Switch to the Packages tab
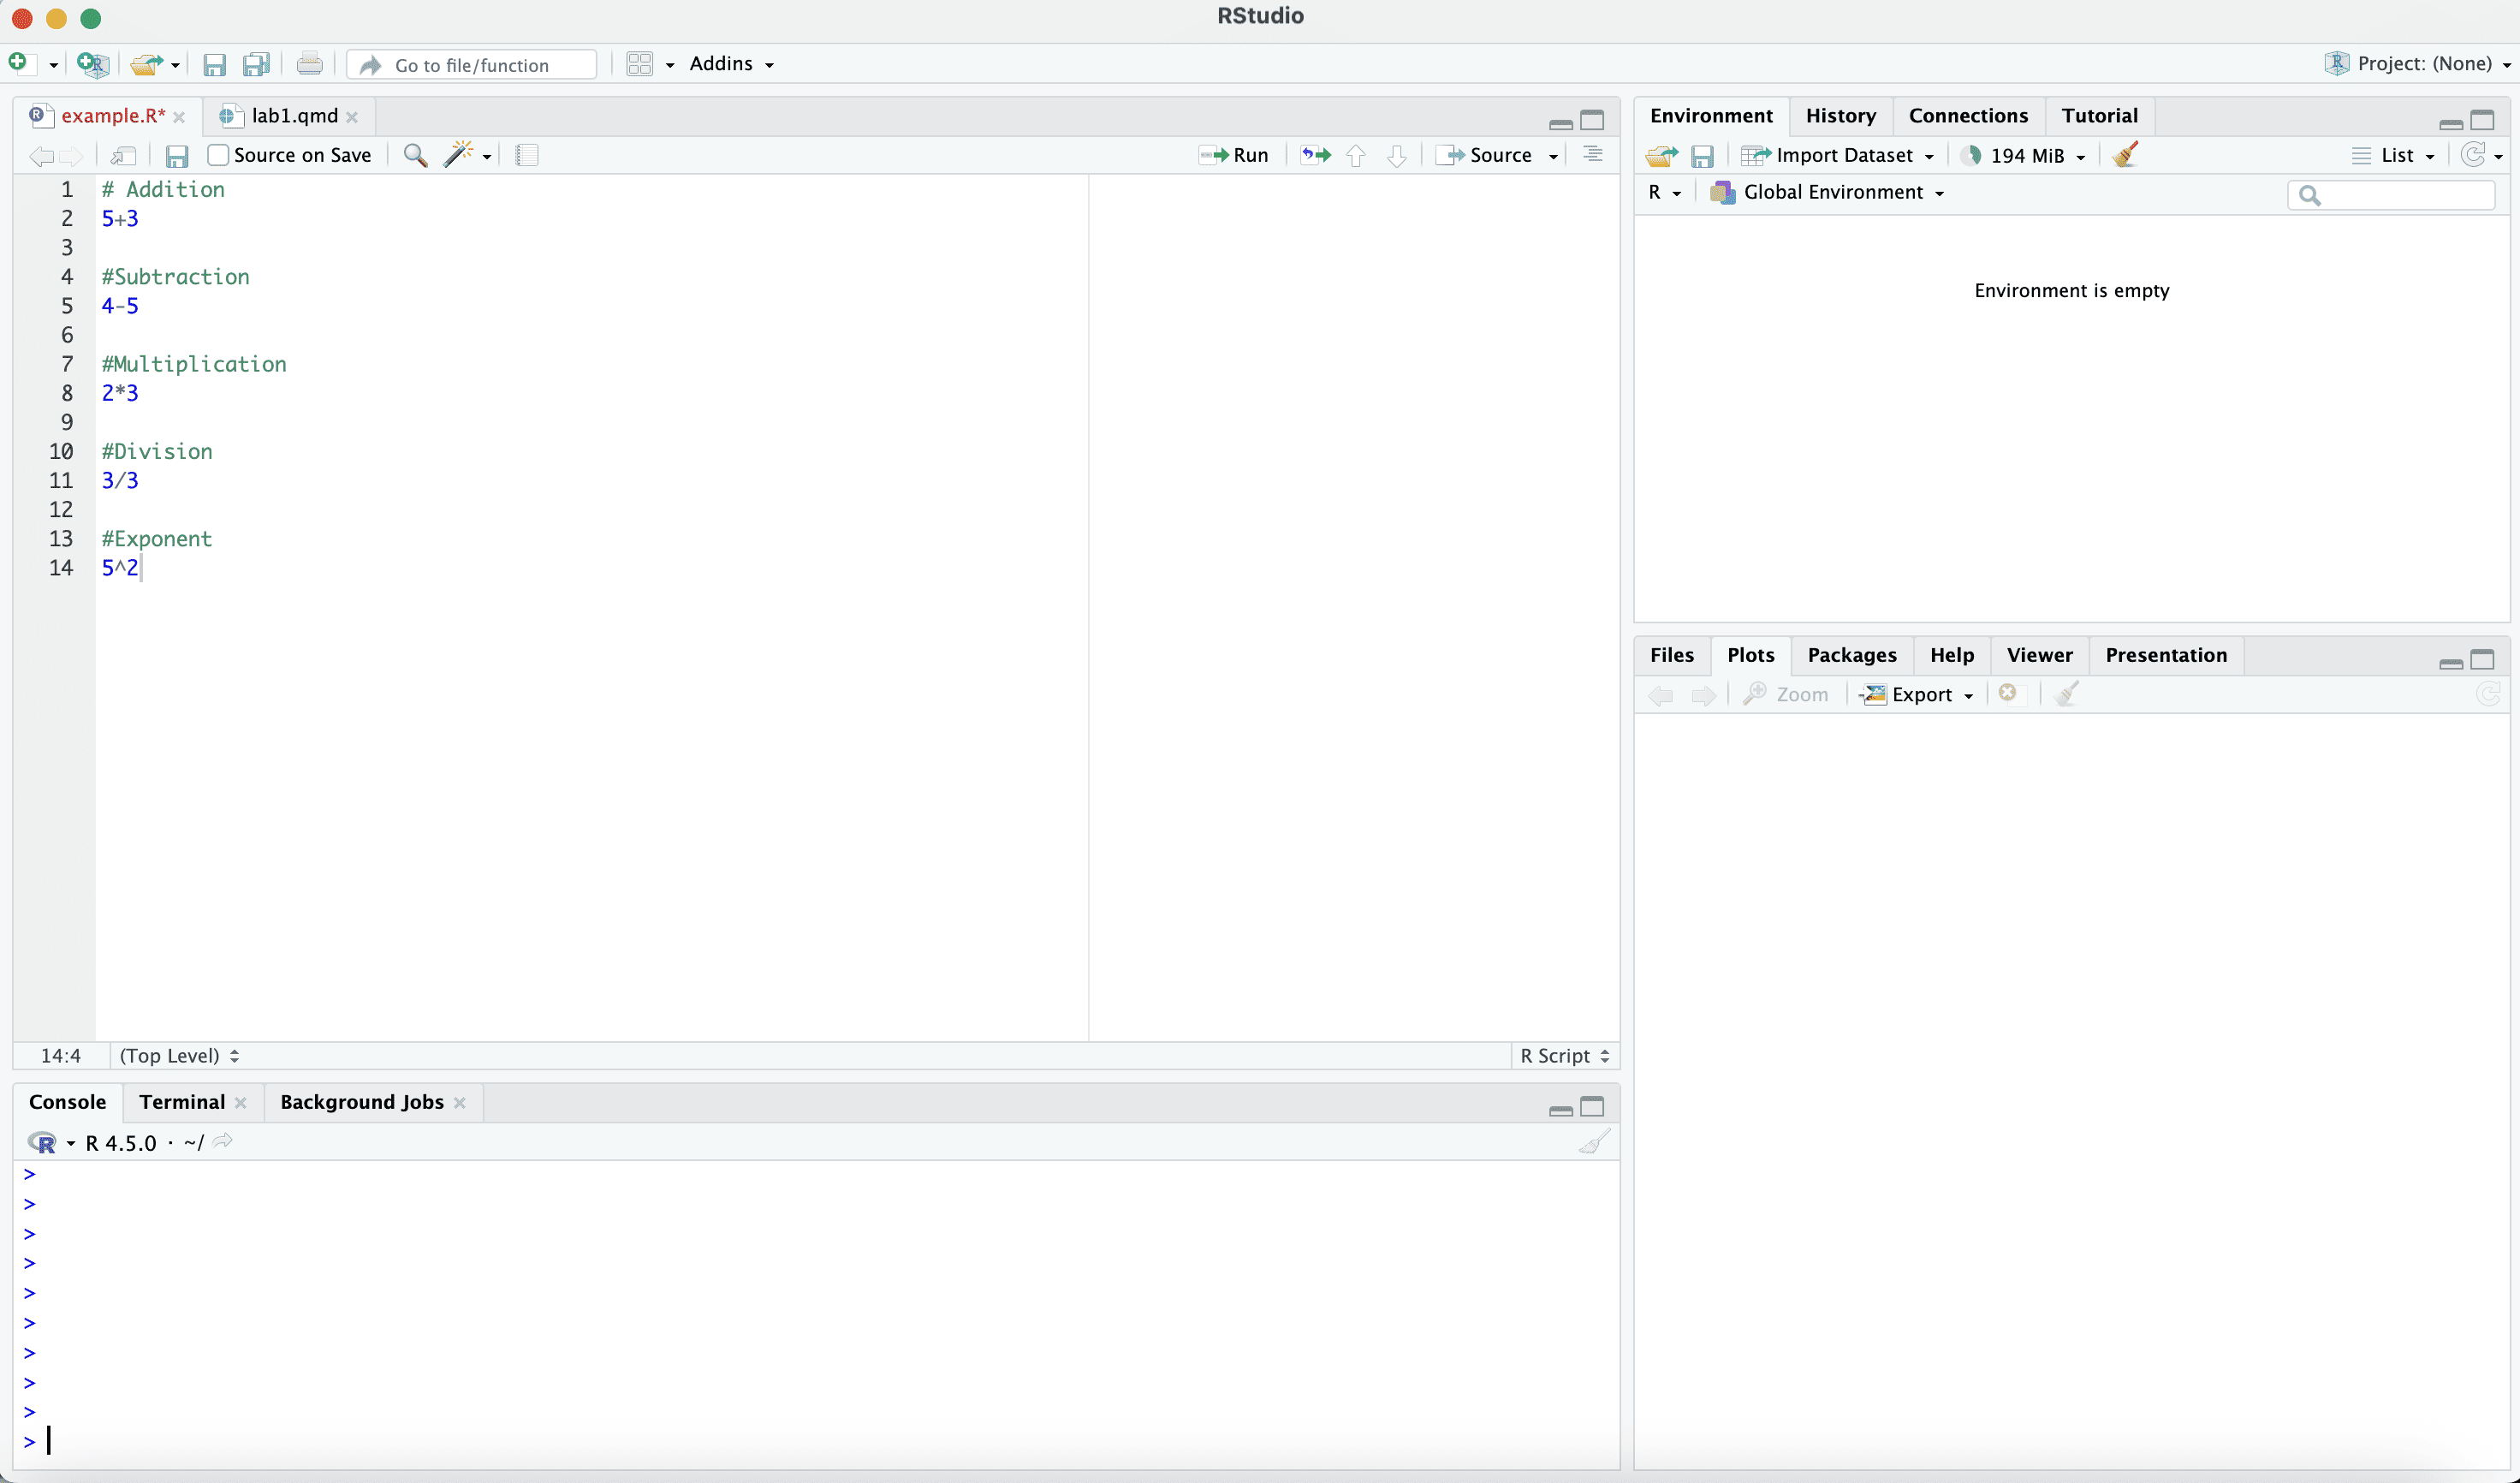Image resolution: width=2520 pixels, height=1483 pixels. tap(1851, 655)
